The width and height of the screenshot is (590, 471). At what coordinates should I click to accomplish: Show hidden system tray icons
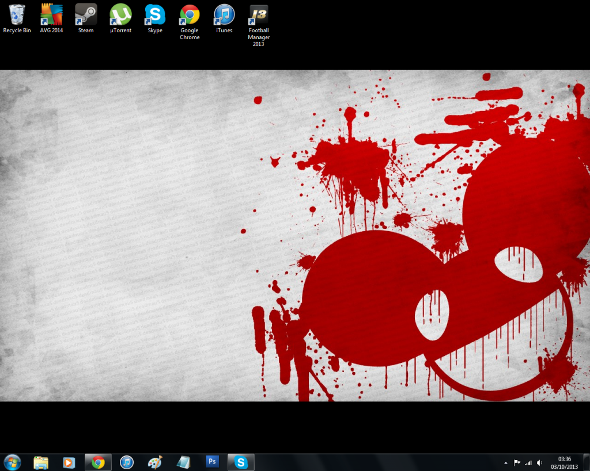coord(506,463)
